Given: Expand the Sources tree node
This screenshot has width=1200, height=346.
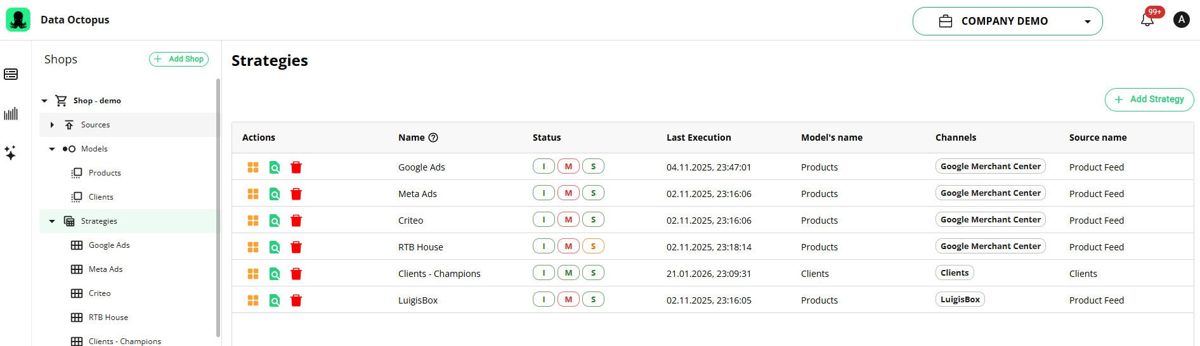Looking at the screenshot, I should (52, 125).
